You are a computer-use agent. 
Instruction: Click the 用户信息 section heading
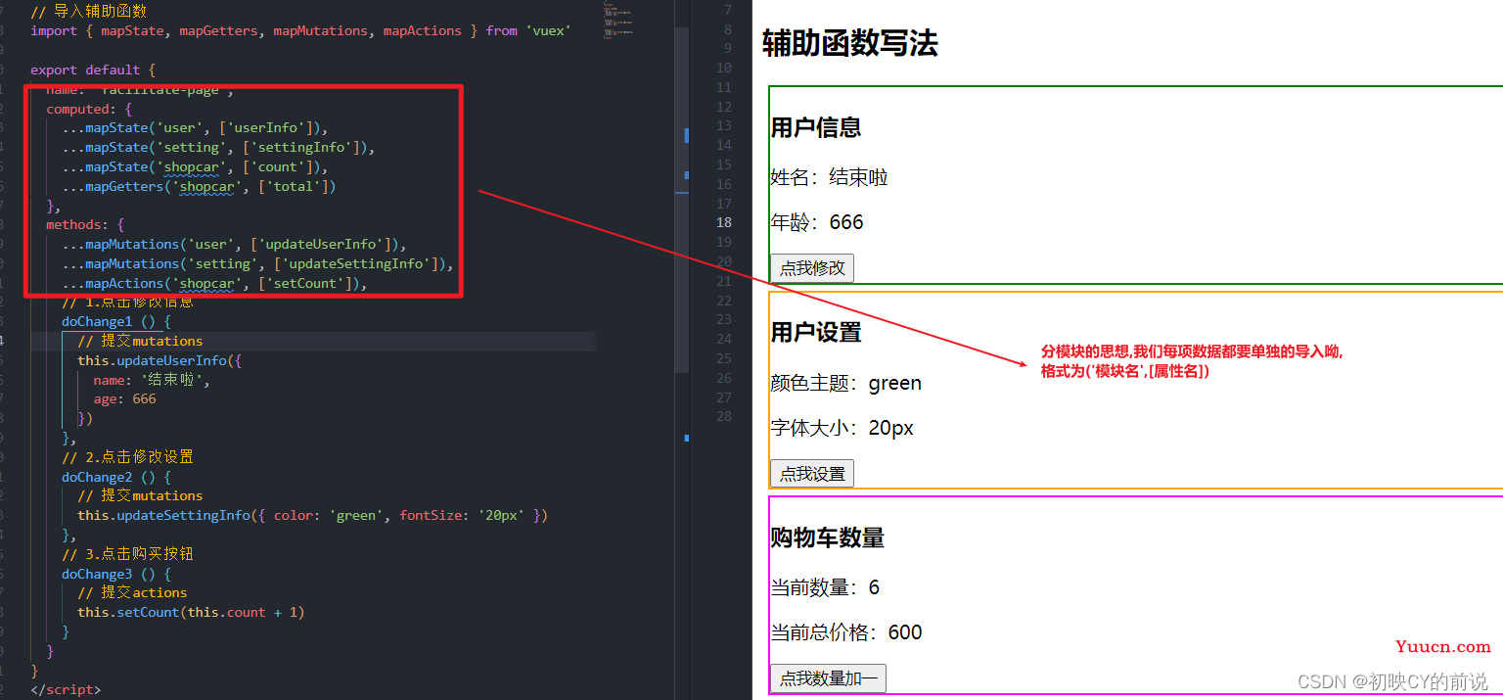tap(816, 127)
